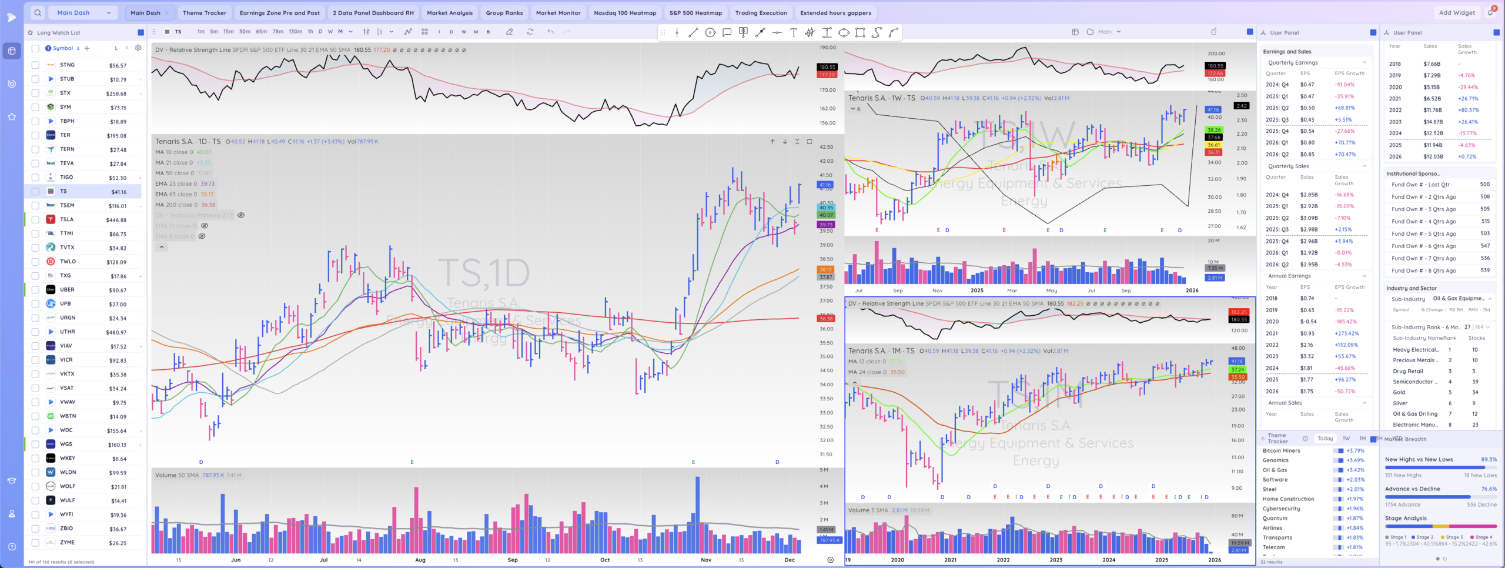Show the hidden EMA 21 indicator
Image resolution: width=1505 pixels, height=568 pixels.
point(205,226)
